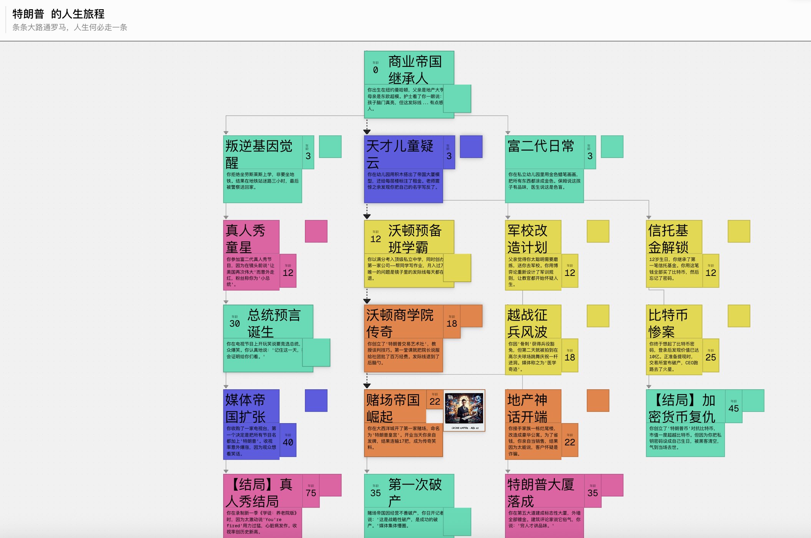Click the orange square beside 地产神话开端

598,400
